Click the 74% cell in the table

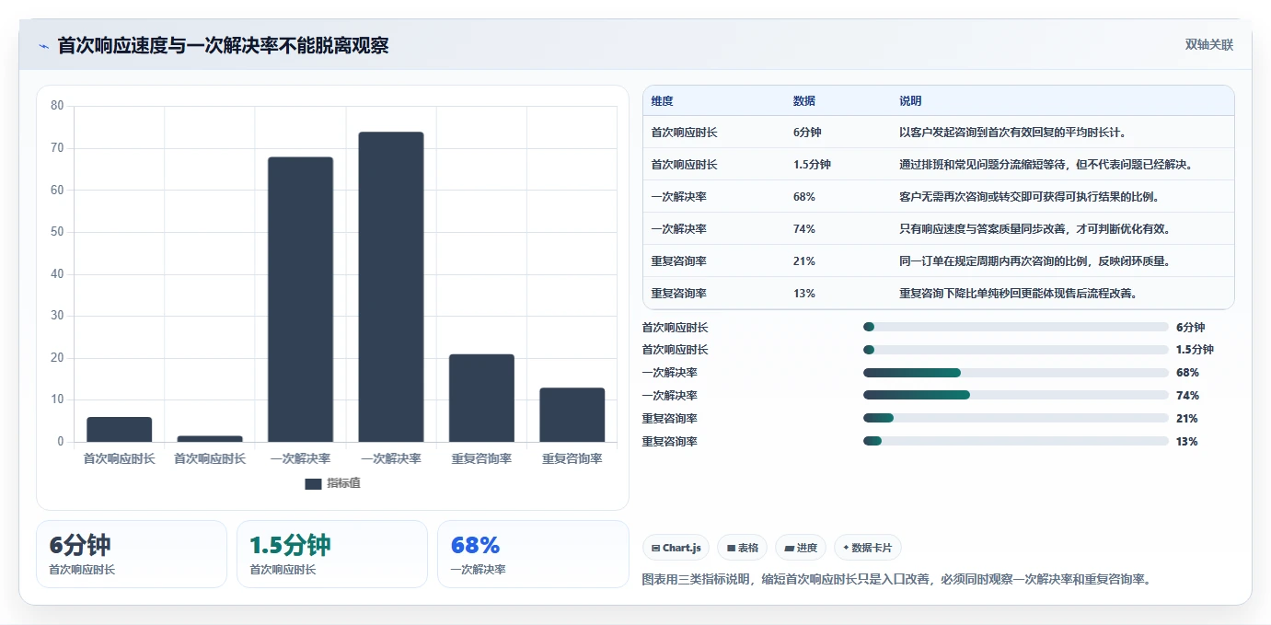coord(803,229)
